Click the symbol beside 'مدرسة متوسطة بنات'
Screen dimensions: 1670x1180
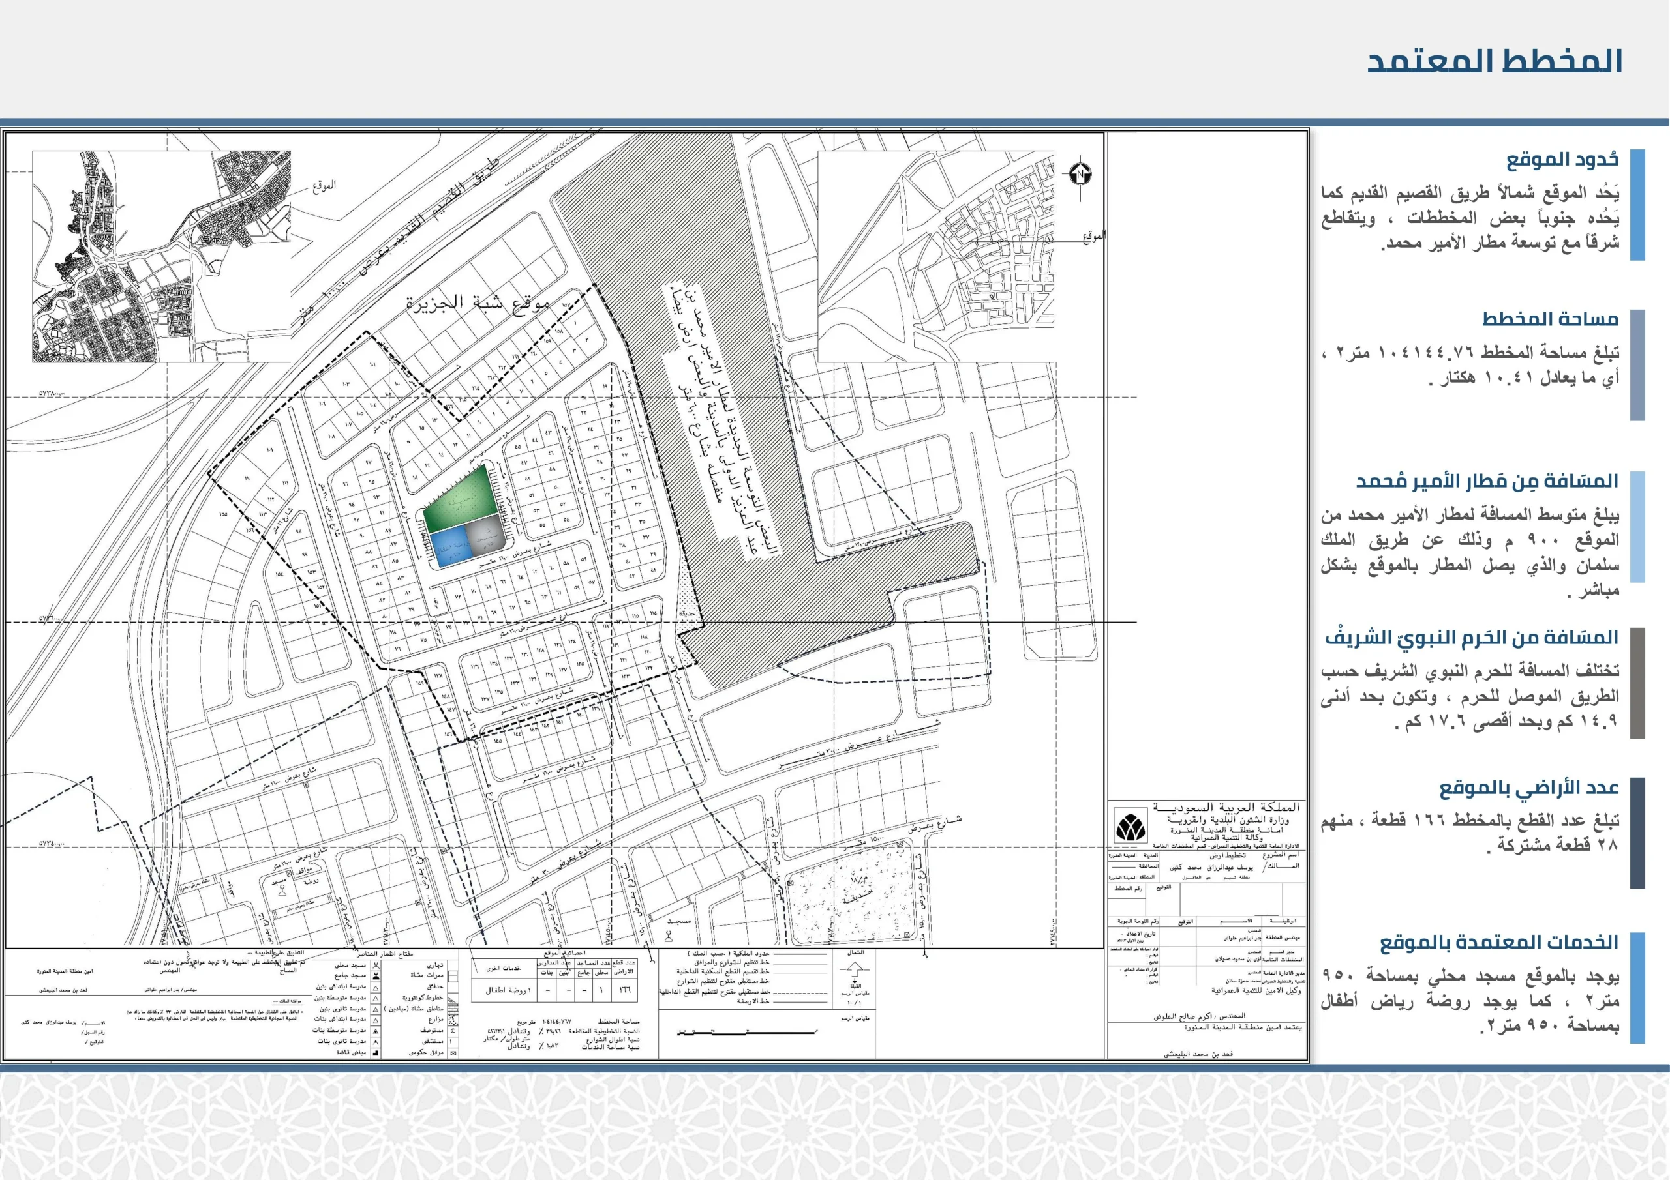point(376,1031)
